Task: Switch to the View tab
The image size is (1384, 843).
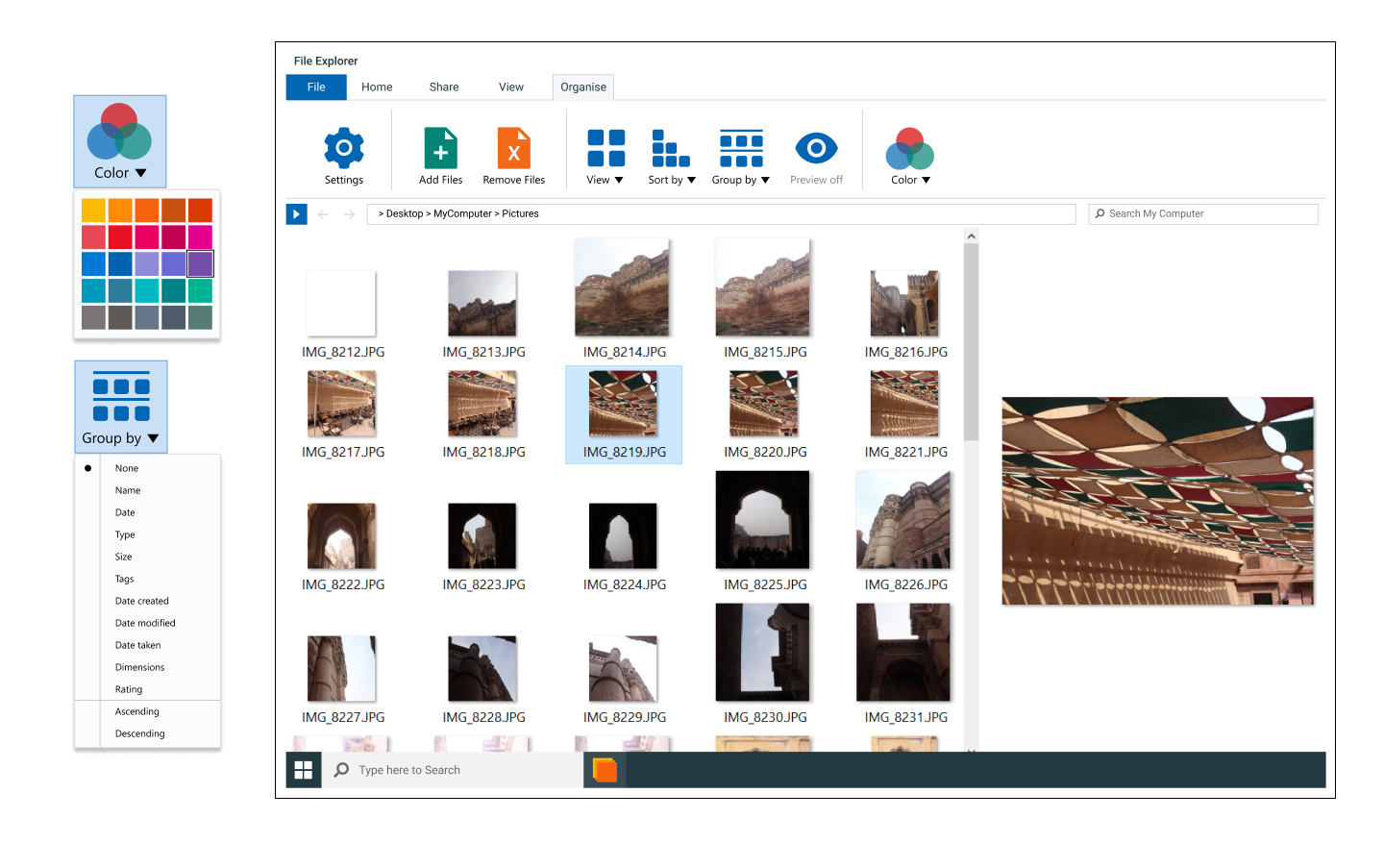Action: (x=511, y=87)
